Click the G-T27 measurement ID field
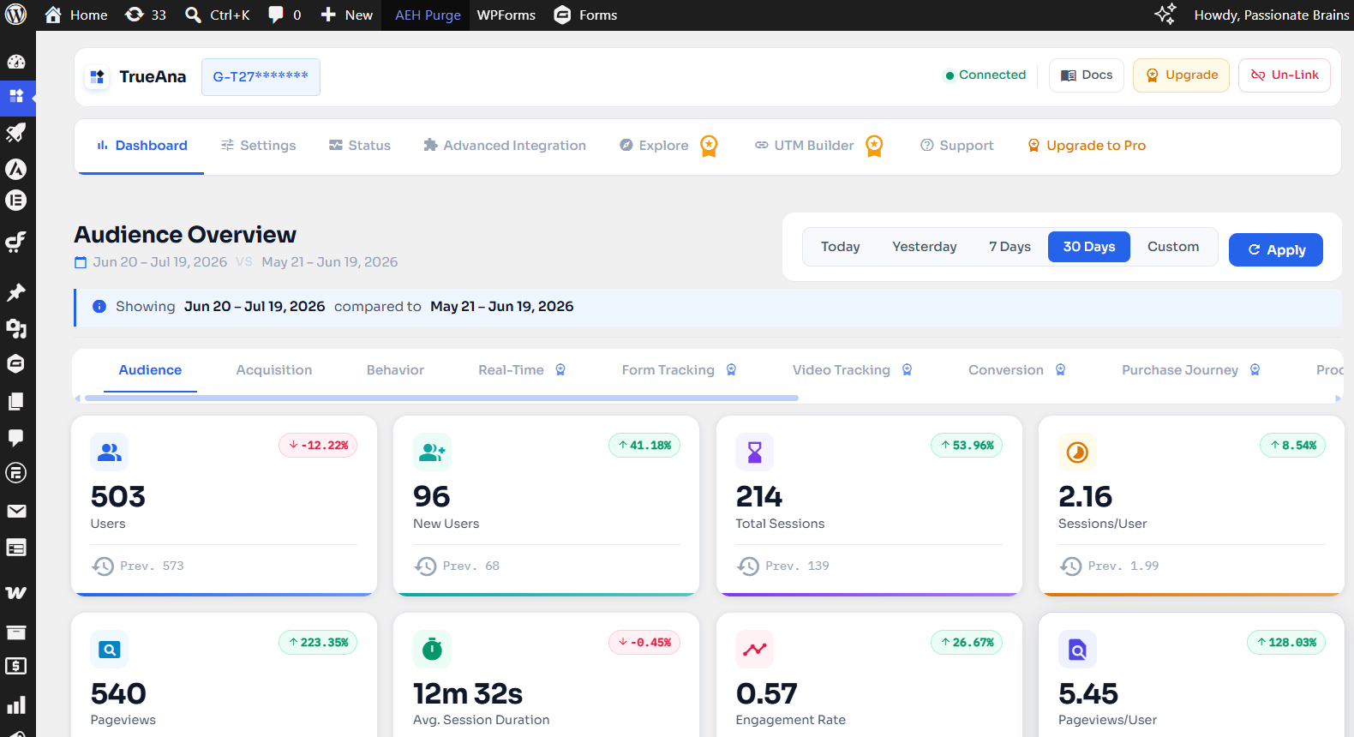The width and height of the screenshot is (1354, 737). (261, 77)
